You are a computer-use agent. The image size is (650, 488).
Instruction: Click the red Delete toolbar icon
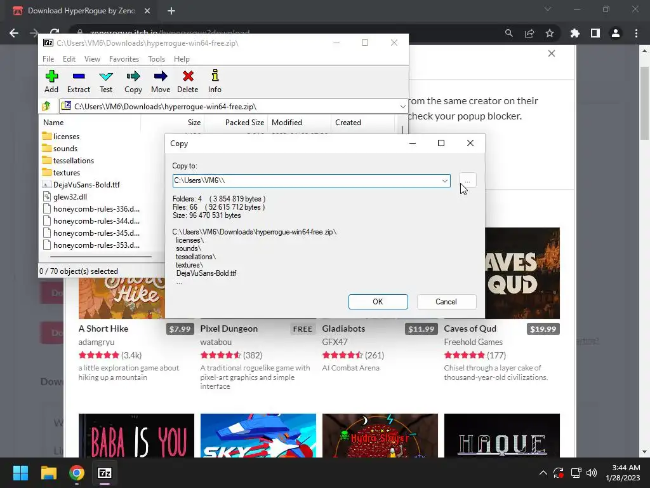tap(188, 81)
